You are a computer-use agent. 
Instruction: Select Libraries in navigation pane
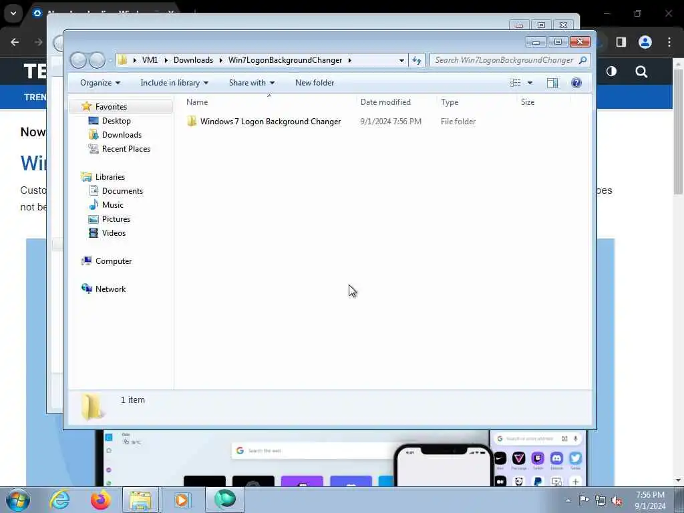(x=110, y=176)
